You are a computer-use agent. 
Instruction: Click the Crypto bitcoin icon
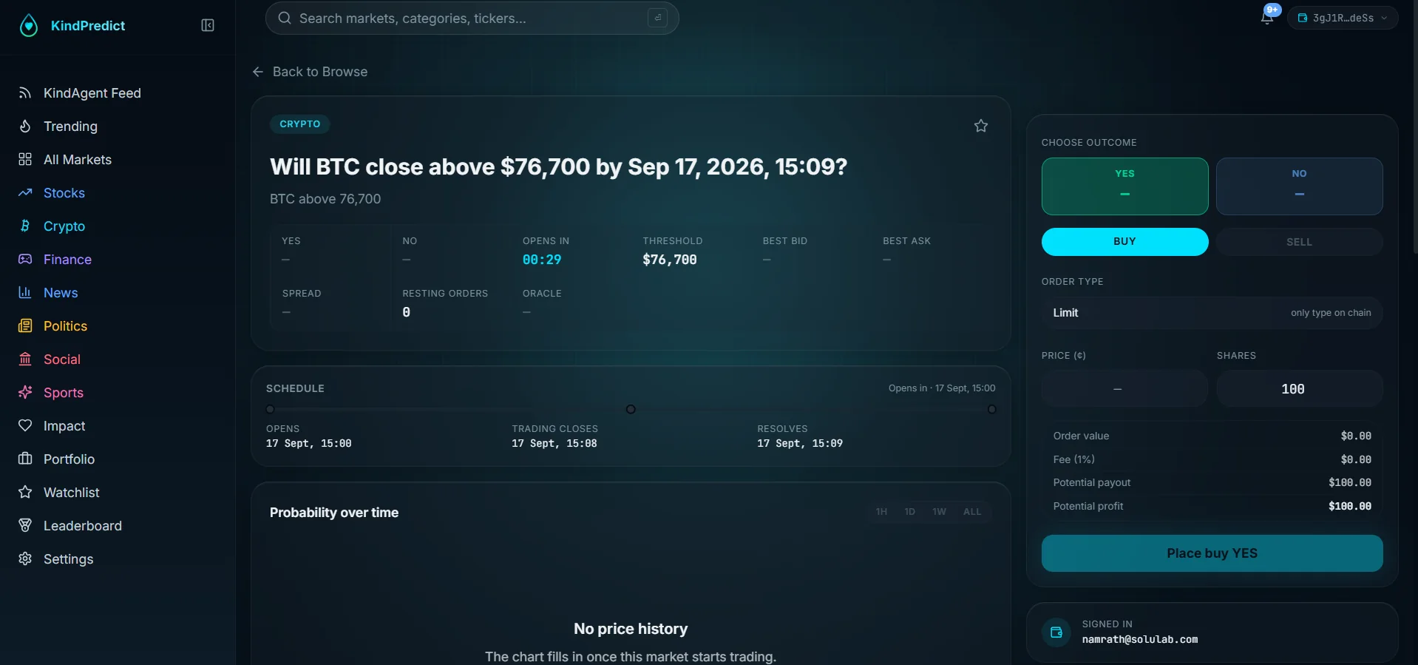click(25, 226)
